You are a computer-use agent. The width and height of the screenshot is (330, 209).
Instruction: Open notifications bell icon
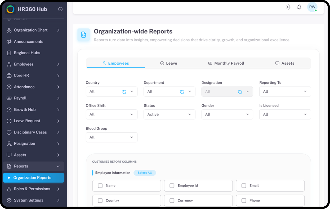point(299,7)
